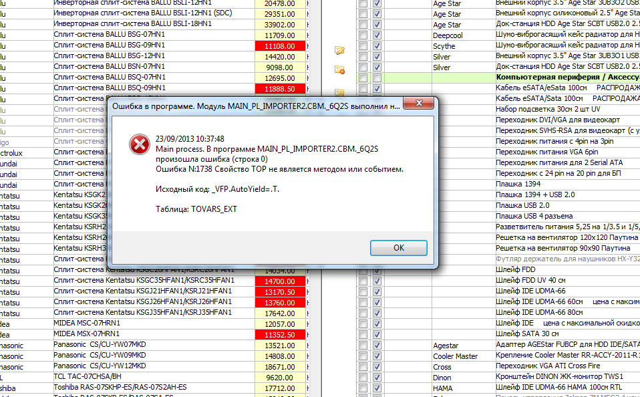Select Инверторная сплит-система BALLU BSLI-18HN1
This screenshot has height=397, width=640.
coord(154,25)
